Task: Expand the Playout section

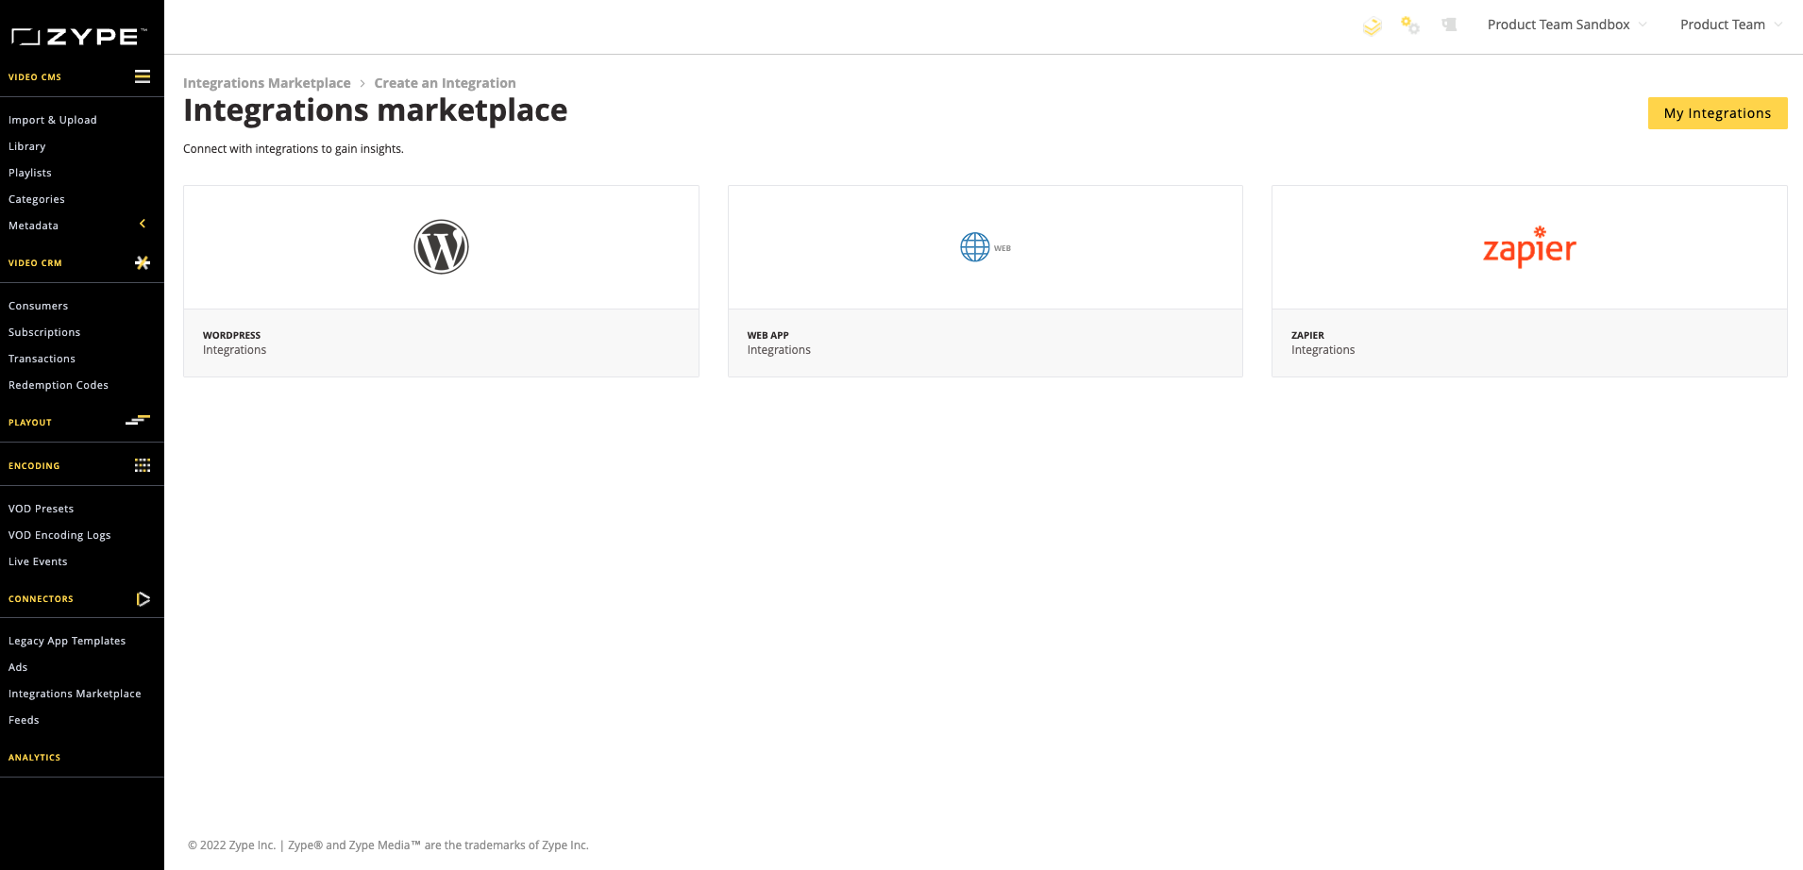Action: 30,423
